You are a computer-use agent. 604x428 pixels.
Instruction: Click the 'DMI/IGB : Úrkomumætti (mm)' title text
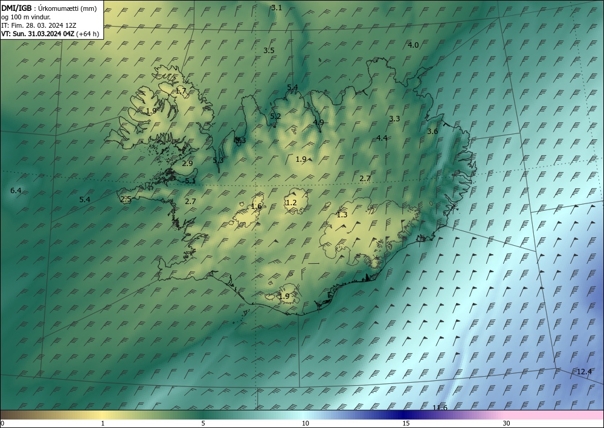tap(49, 8)
